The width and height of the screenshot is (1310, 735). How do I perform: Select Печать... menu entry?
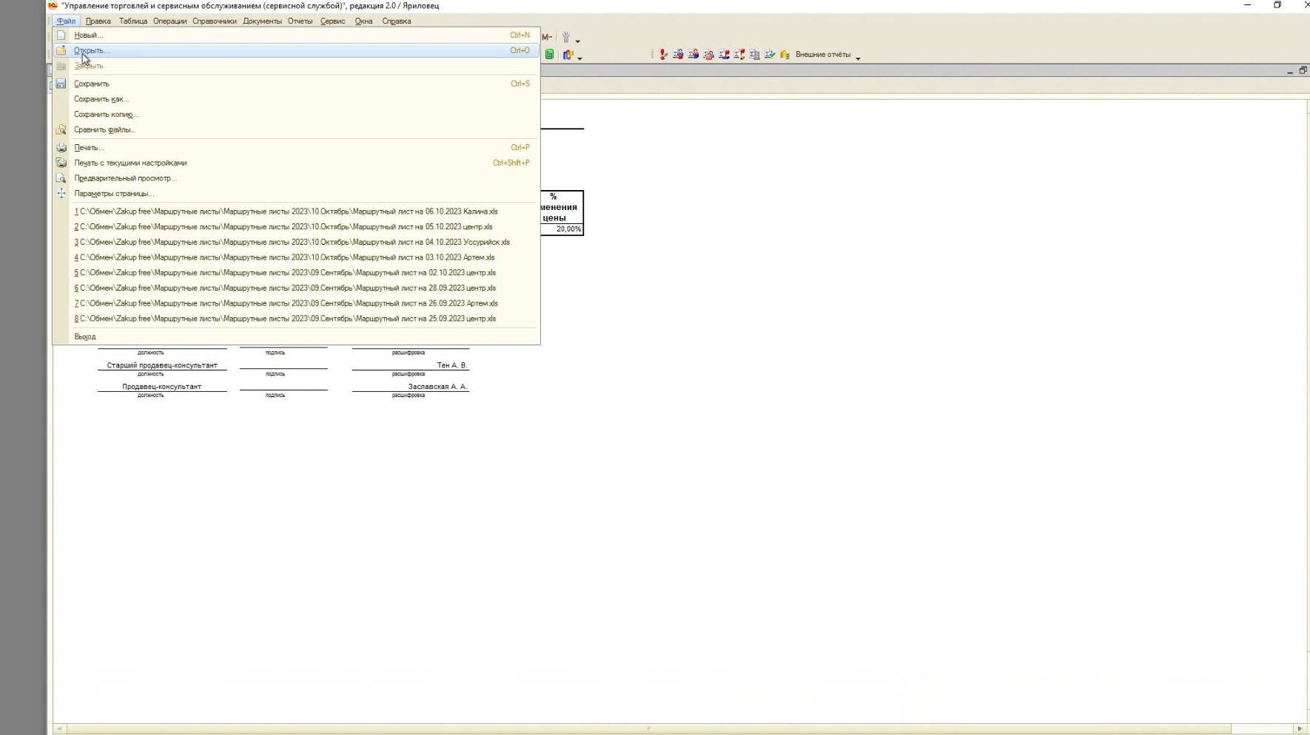(296, 147)
